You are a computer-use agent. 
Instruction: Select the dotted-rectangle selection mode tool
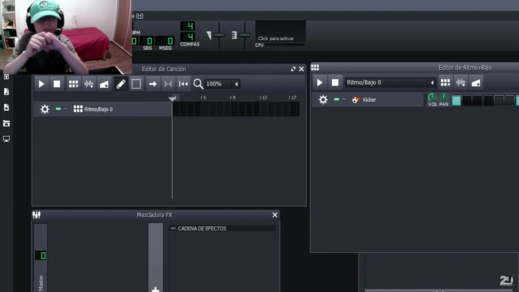click(136, 84)
